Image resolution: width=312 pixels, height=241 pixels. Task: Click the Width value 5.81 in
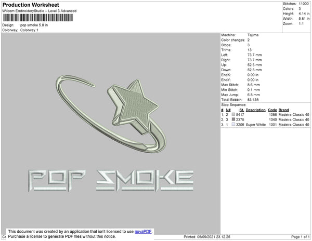pos(304,19)
